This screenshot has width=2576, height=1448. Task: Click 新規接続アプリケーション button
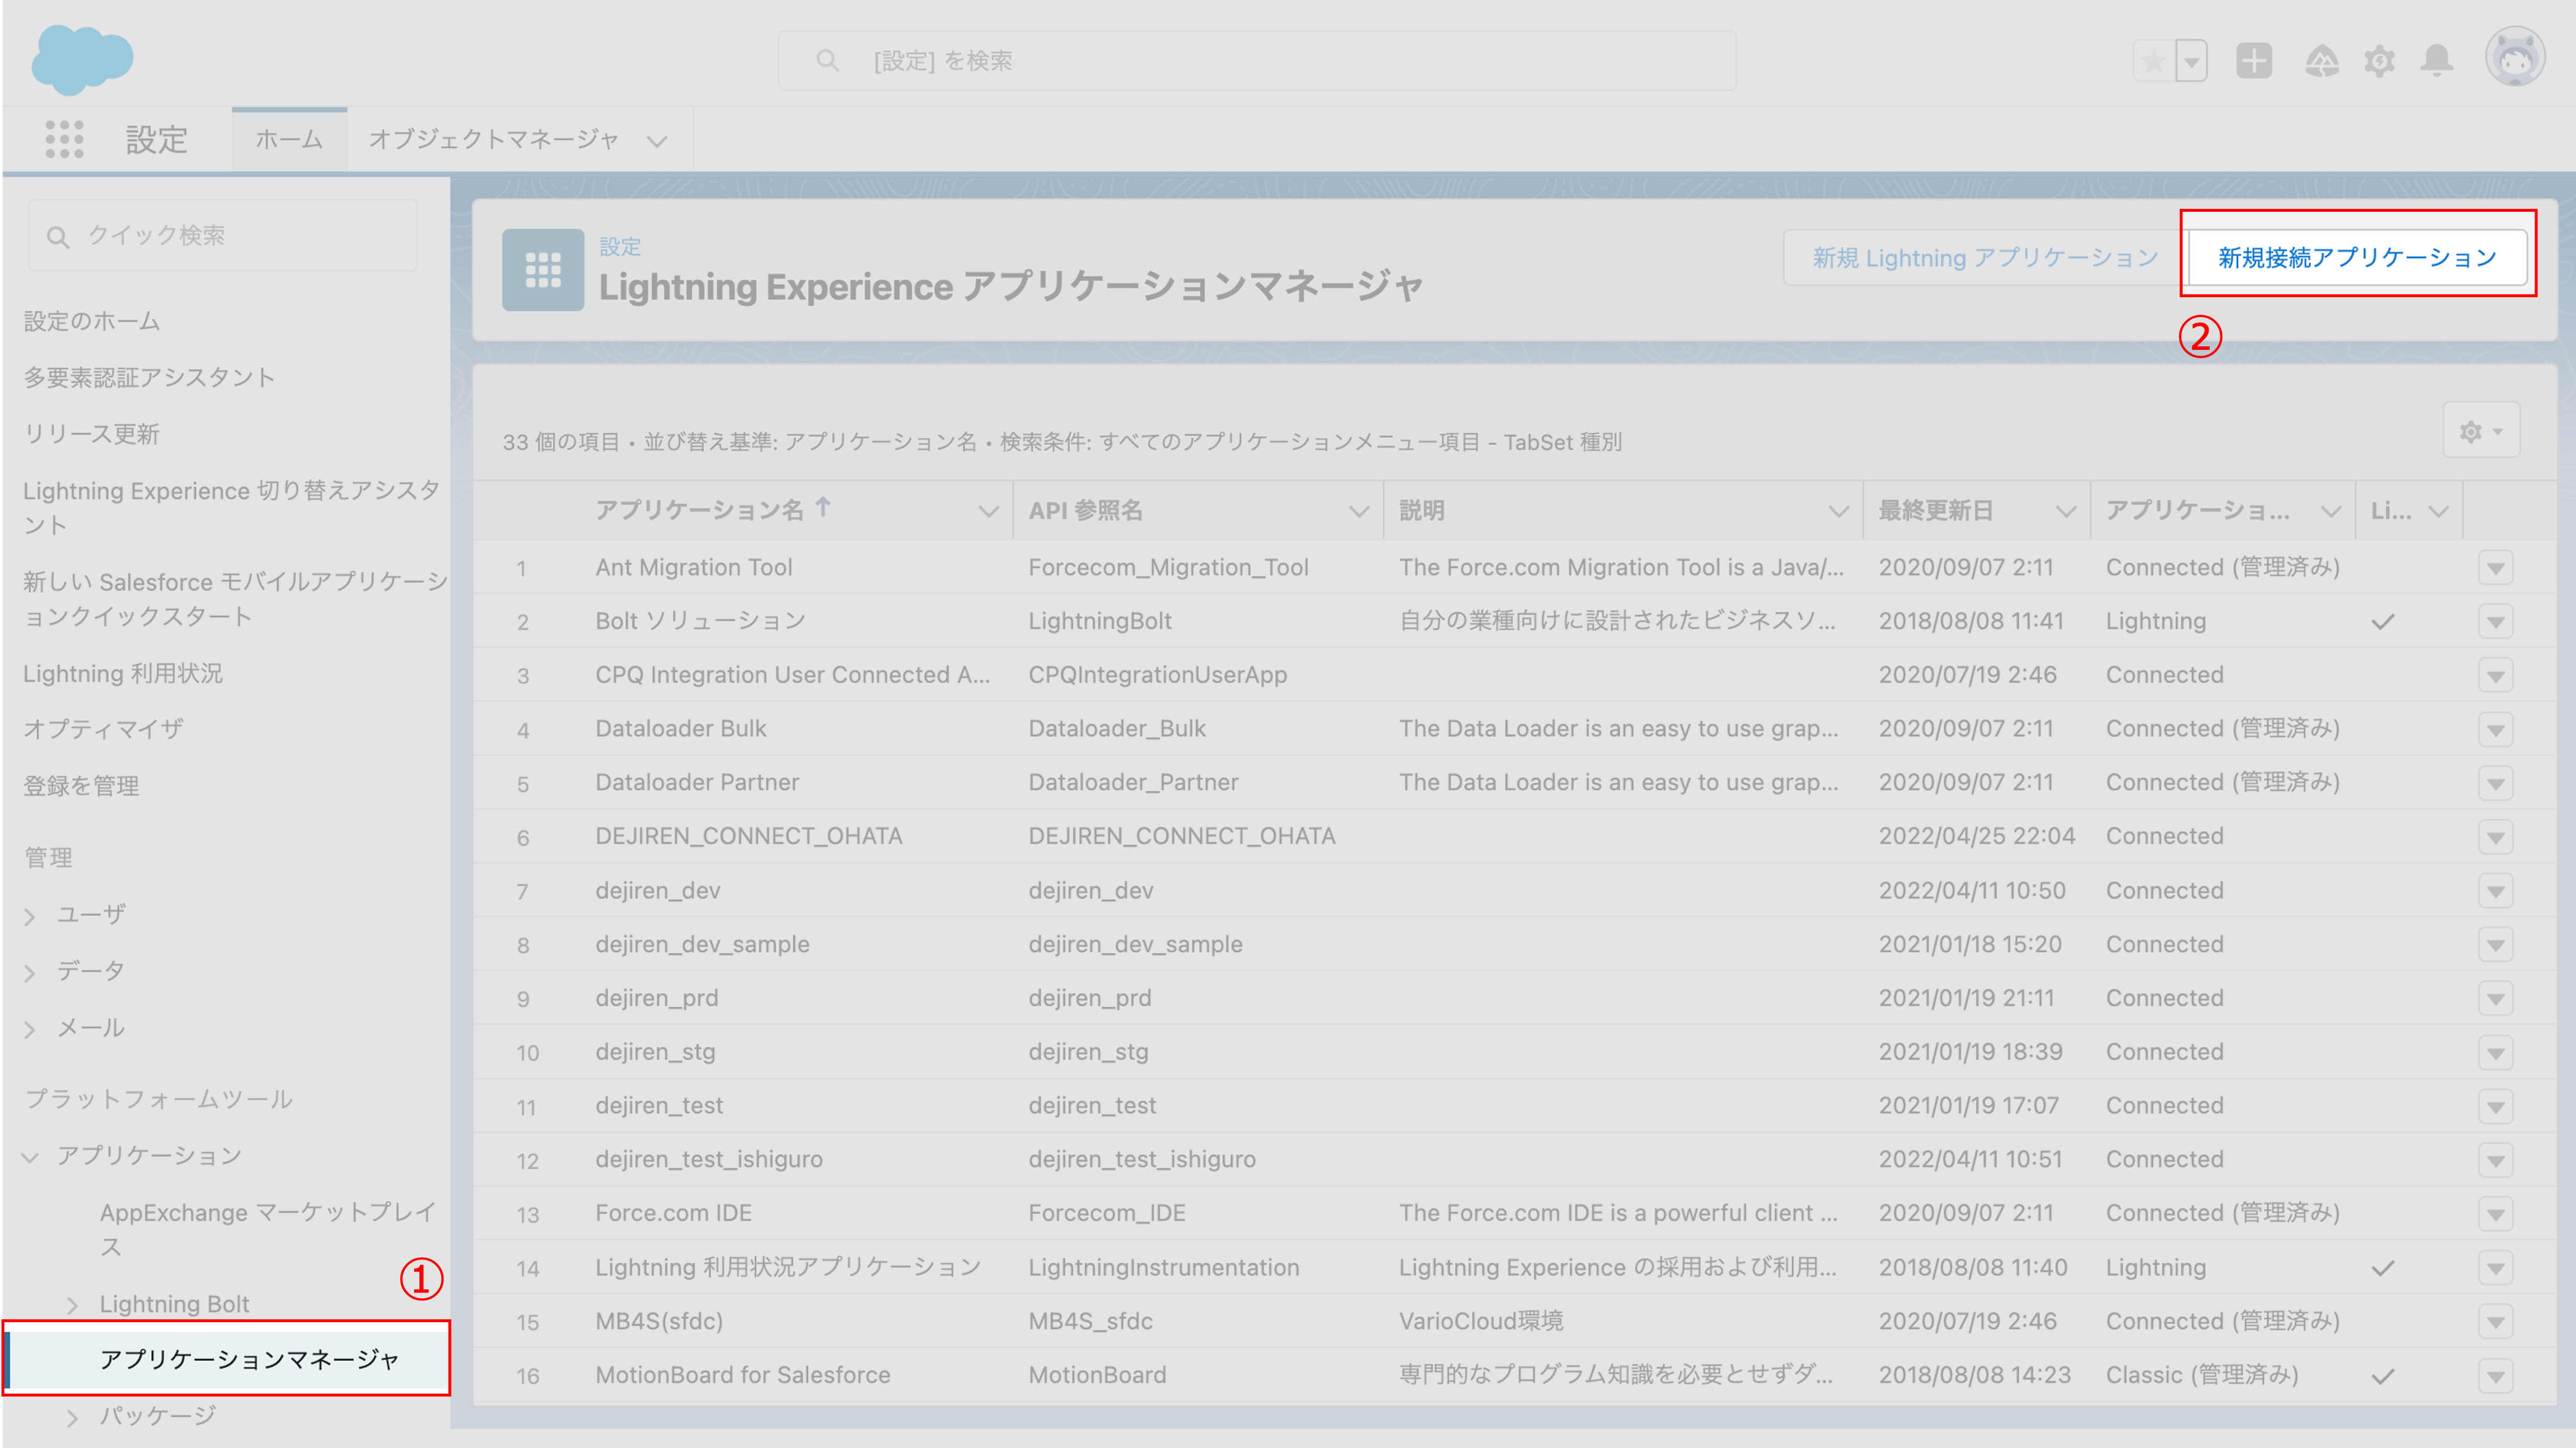2357,258
